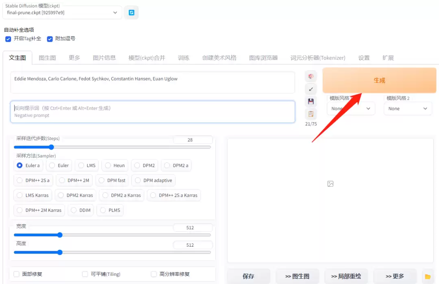This screenshot has height=284, width=439.
Task: Select the DPM adaptive sampler
Action: click(x=154, y=180)
